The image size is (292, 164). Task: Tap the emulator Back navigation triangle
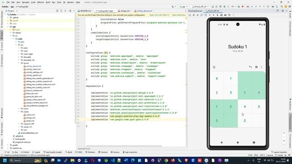221,143
